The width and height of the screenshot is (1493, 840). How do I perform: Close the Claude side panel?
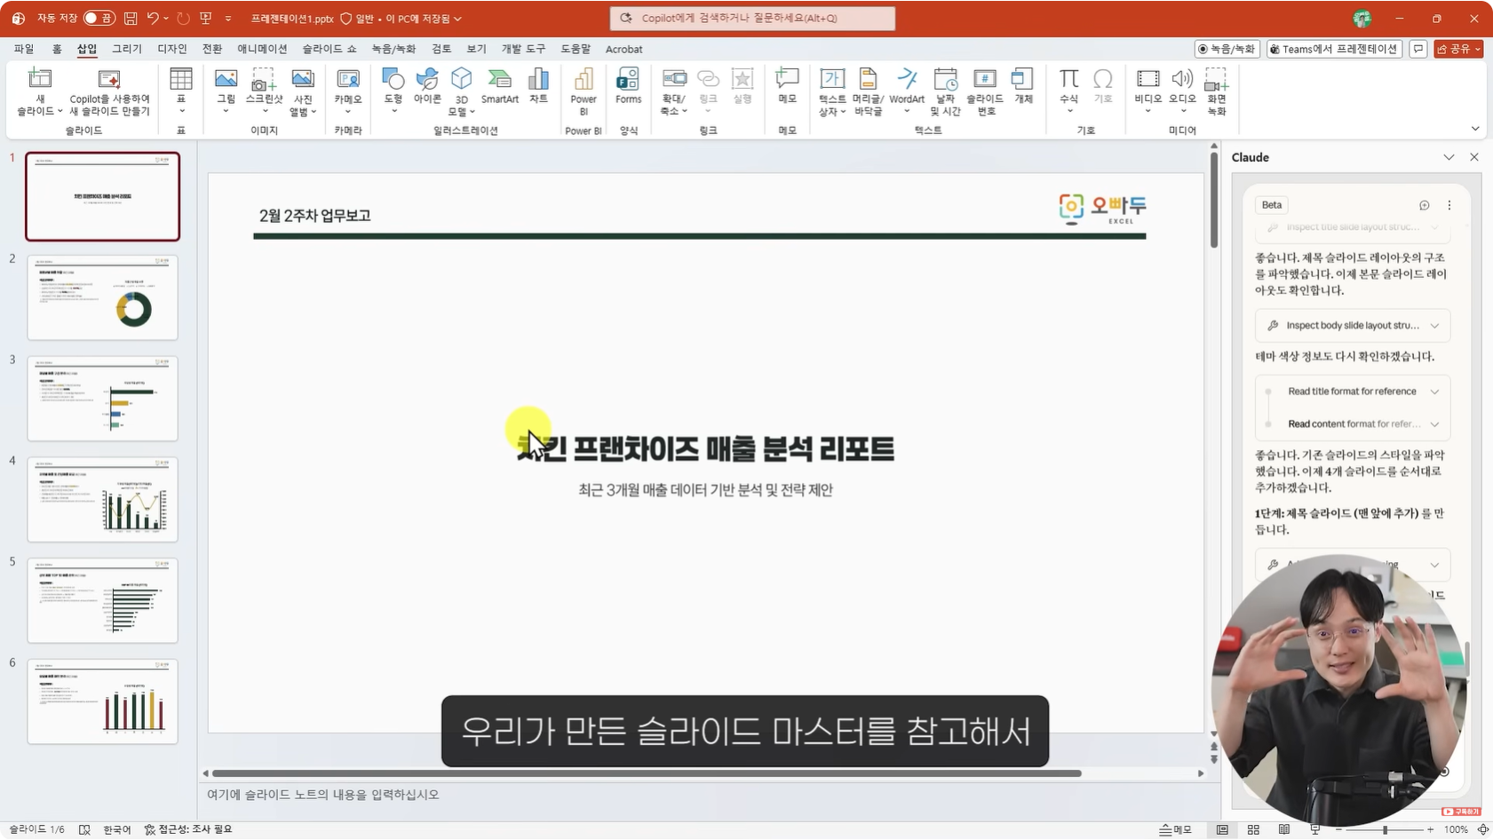pyautogui.click(x=1474, y=157)
